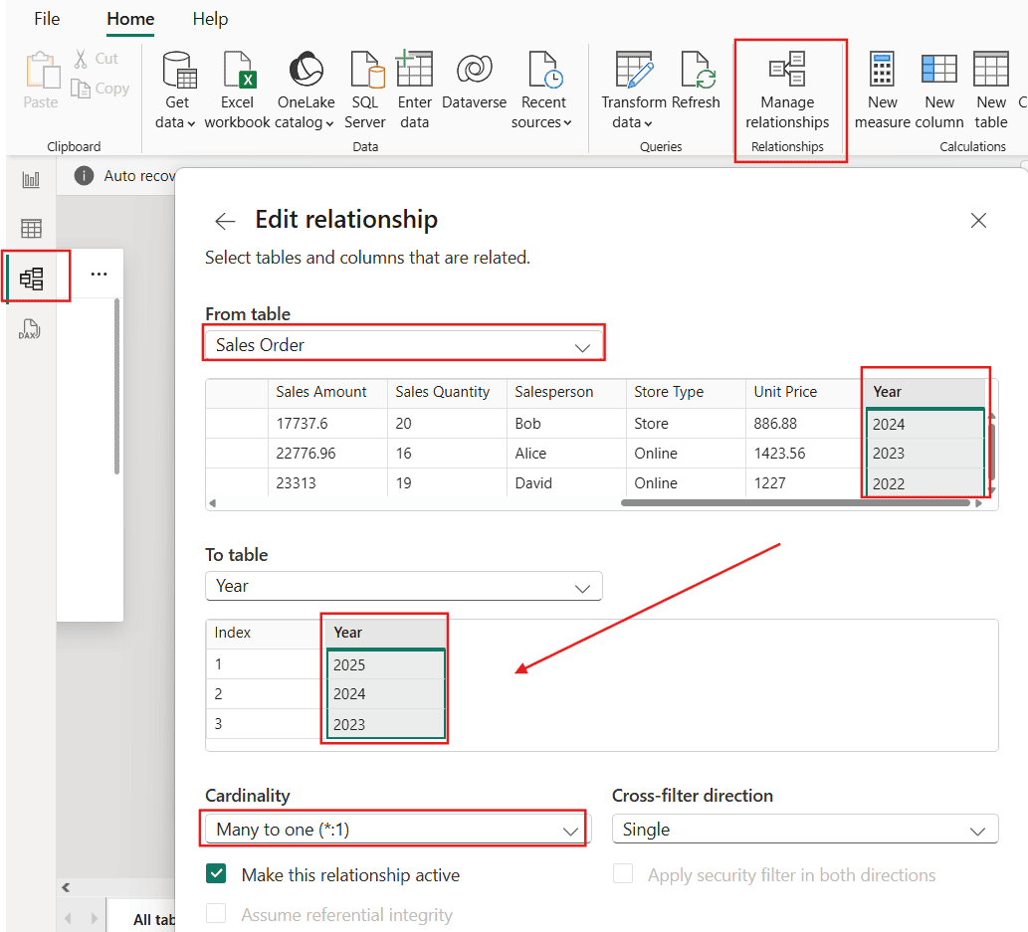Open Recent sources list

(x=542, y=90)
